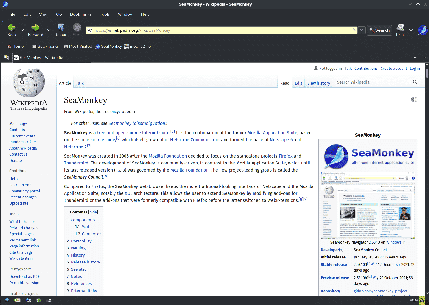Expand the Print options dropdown arrow
Screen dimensions: 429x305
click(411, 30)
